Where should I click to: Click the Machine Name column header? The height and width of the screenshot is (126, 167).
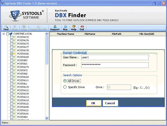pyautogui.click(x=66, y=34)
